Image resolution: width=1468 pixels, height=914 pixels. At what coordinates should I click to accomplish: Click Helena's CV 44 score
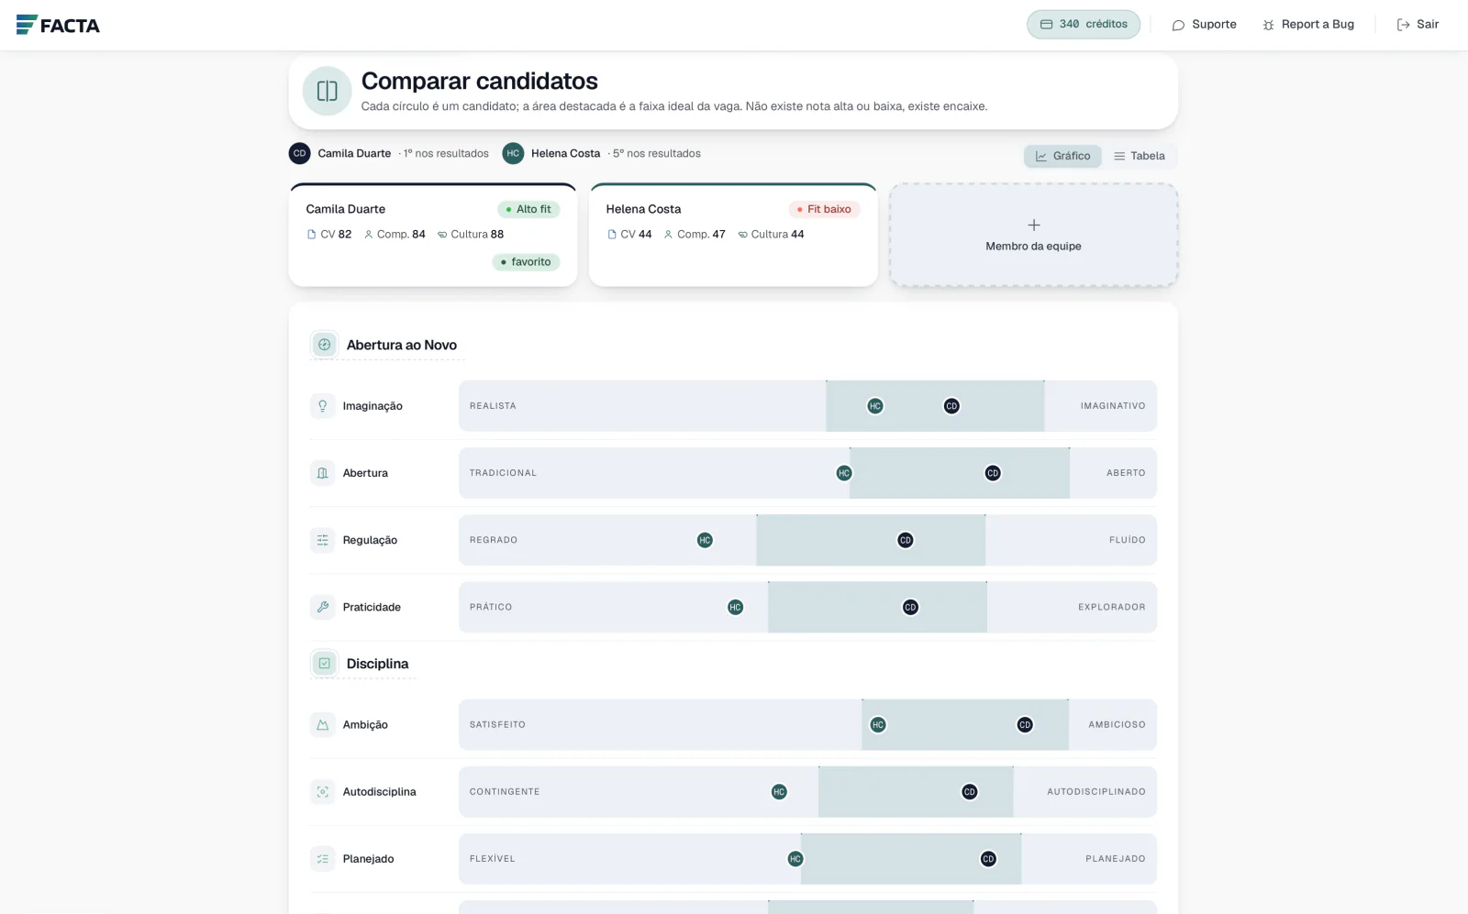pyautogui.click(x=629, y=235)
